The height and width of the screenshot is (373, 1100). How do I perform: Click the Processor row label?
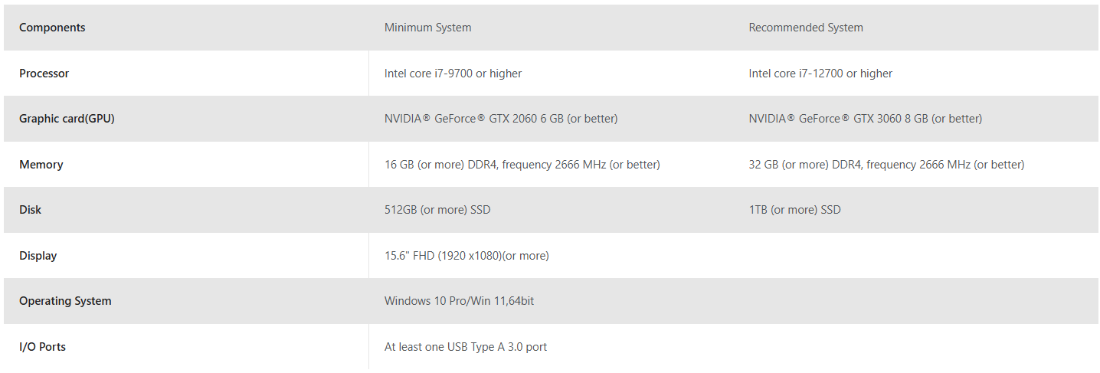(44, 74)
